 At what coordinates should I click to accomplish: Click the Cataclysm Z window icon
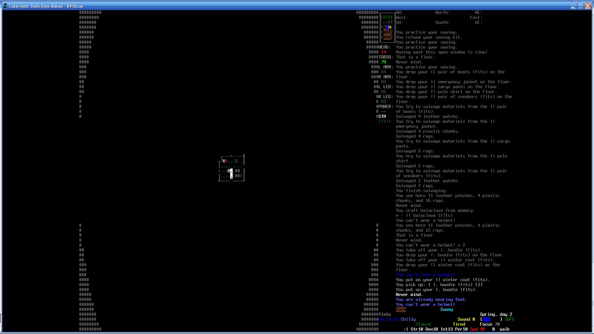(5, 6)
